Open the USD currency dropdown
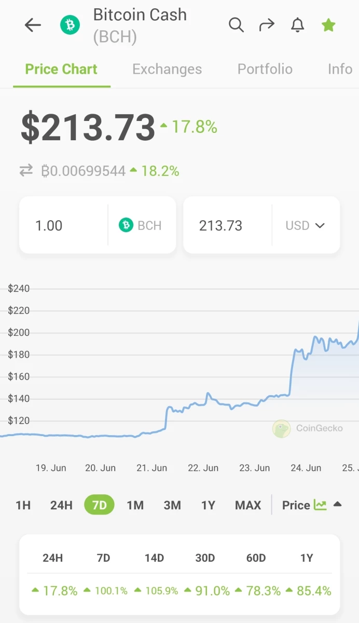 306,225
